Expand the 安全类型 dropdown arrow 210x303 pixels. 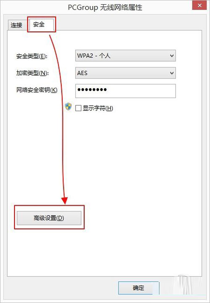point(172,56)
